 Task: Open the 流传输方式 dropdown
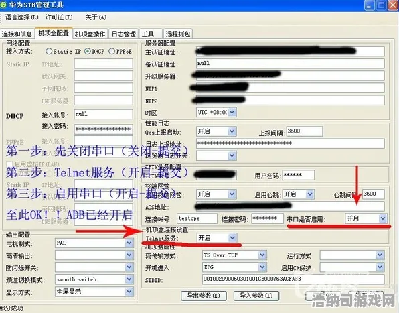click(x=262, y=255)
